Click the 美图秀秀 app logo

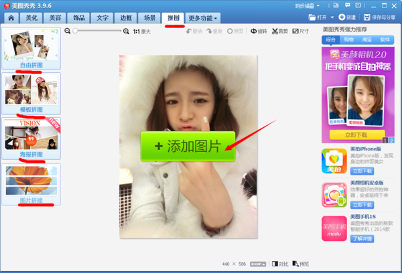tap(7, 5)
